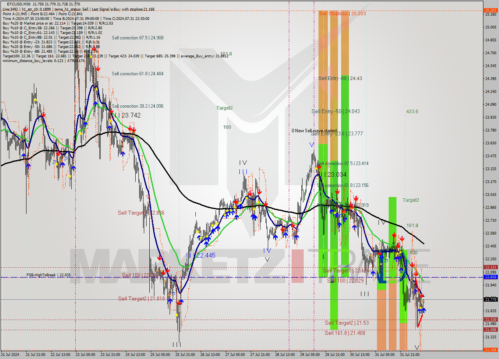Click the 21 Jul 2024 date label
This screenshot has height=359, width=499.
pyautogui.click(x=10, y=355)
